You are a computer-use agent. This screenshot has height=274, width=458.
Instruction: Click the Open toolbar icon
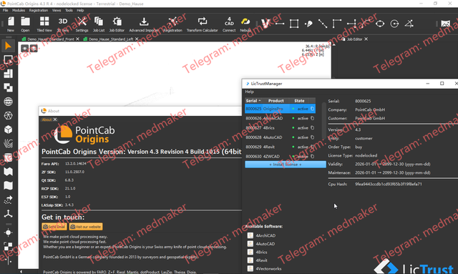[x=25, y=24]
